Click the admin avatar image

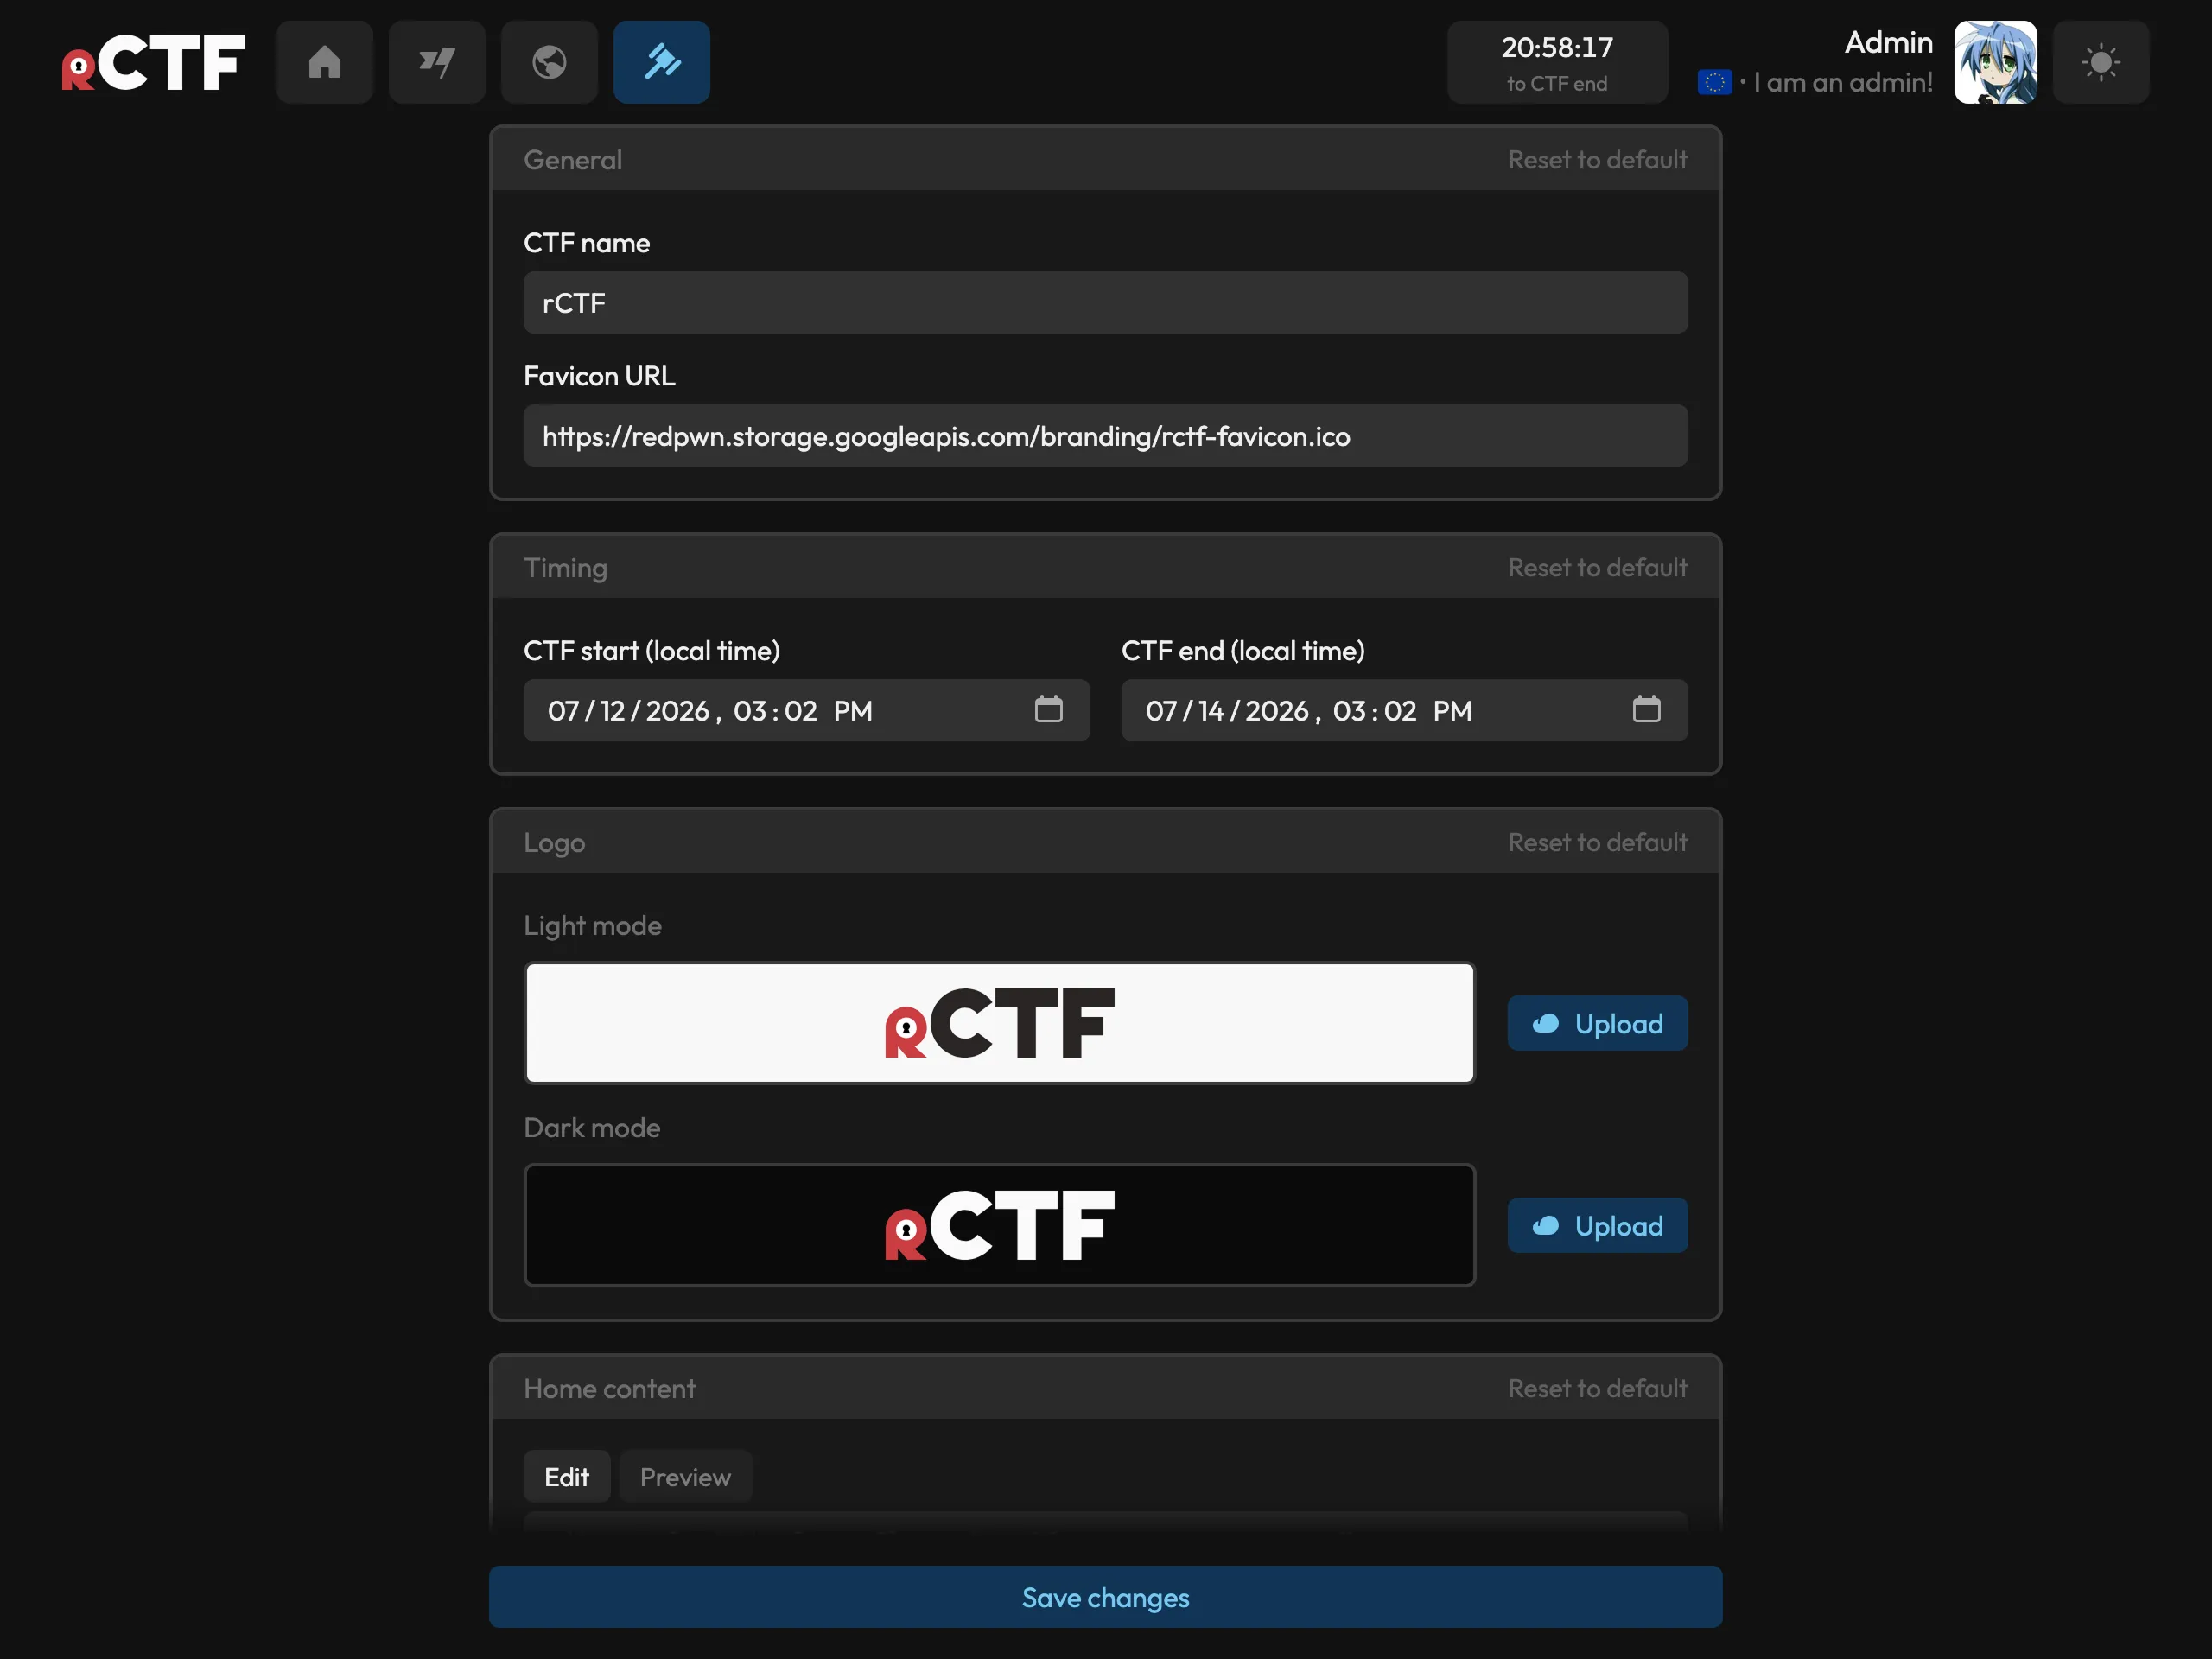pyautogui.click(x=1995, y=62)
